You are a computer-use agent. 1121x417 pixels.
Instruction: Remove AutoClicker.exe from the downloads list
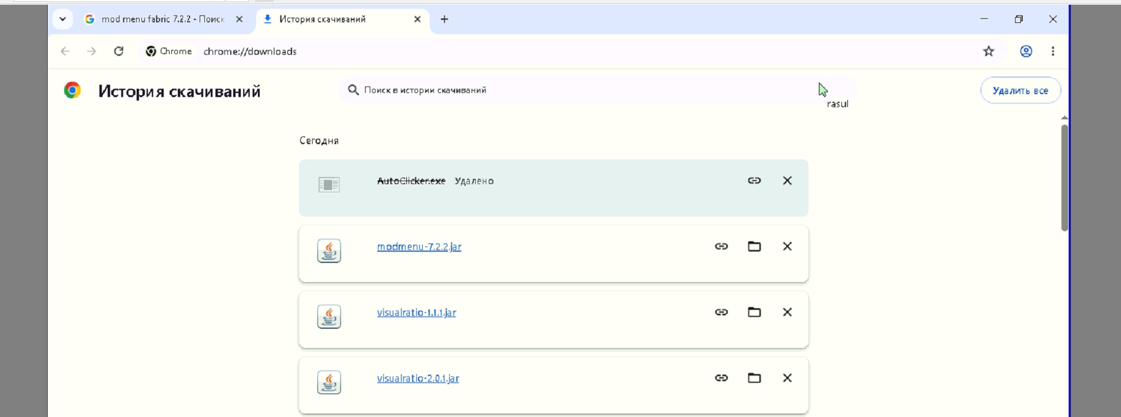click(787, 181)
